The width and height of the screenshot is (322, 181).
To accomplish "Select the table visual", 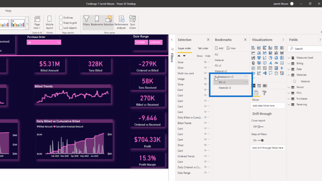I will point(271,68).
